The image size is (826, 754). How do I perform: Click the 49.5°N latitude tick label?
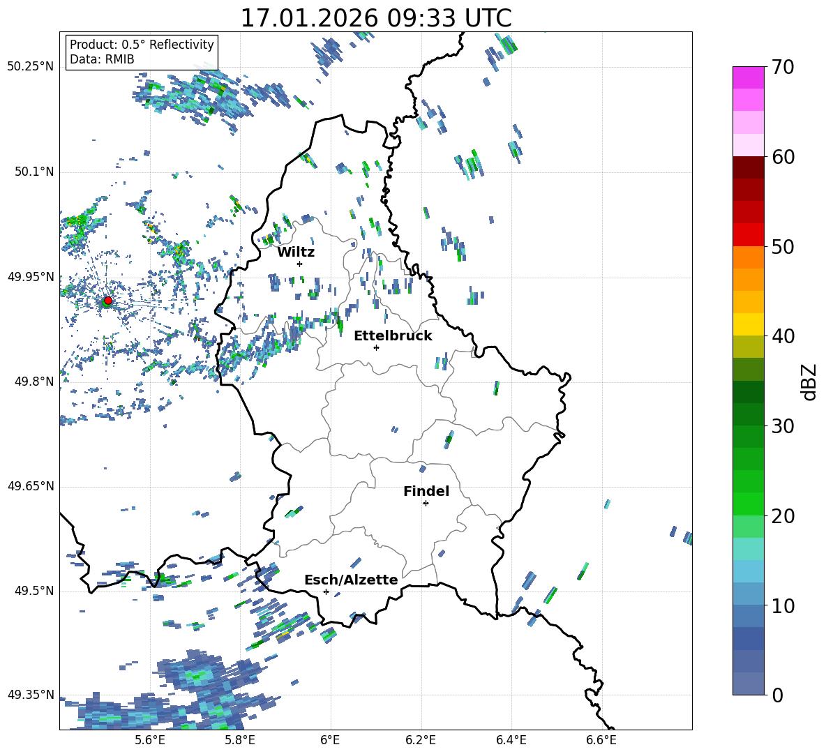(x=33, y=591)
